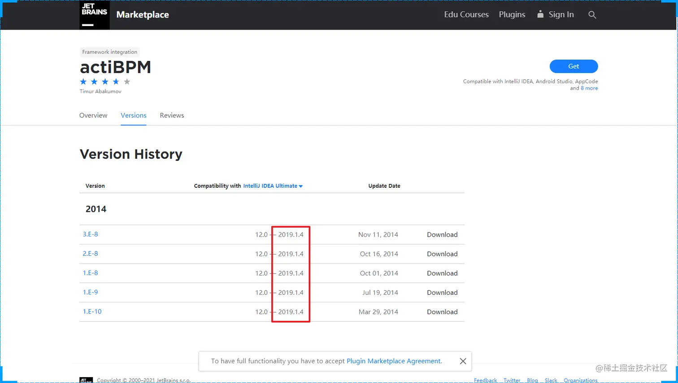This screenshot has width=678, height=383.
Task: Click the JetBrains logo
Action: [95, 15]
